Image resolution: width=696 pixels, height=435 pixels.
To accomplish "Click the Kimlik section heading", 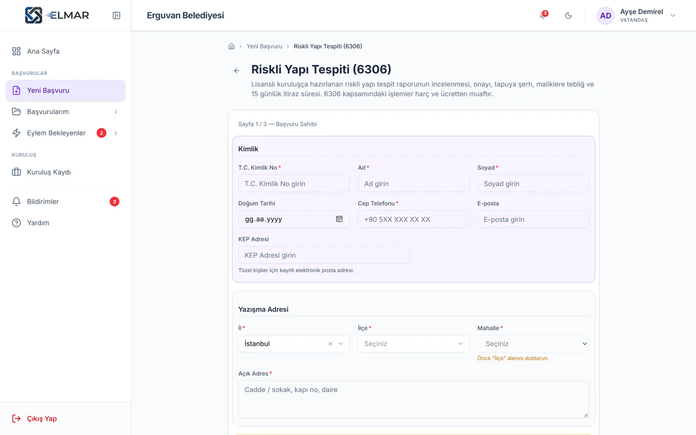I will pos(248,149).
